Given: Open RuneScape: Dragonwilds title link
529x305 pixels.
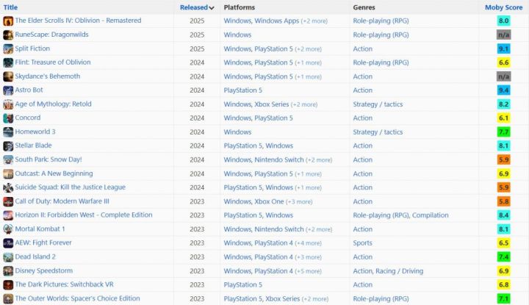Looking at the screenshot, I should [x=51, y=35].
